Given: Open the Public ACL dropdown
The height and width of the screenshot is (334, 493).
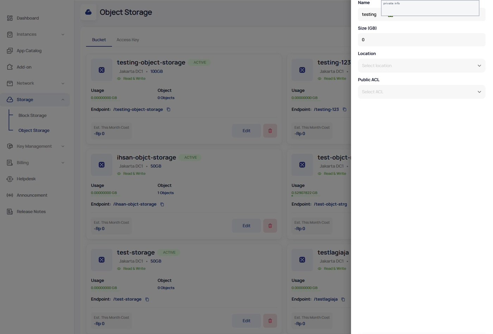Looking at the screenshot, I should (422, 92).
